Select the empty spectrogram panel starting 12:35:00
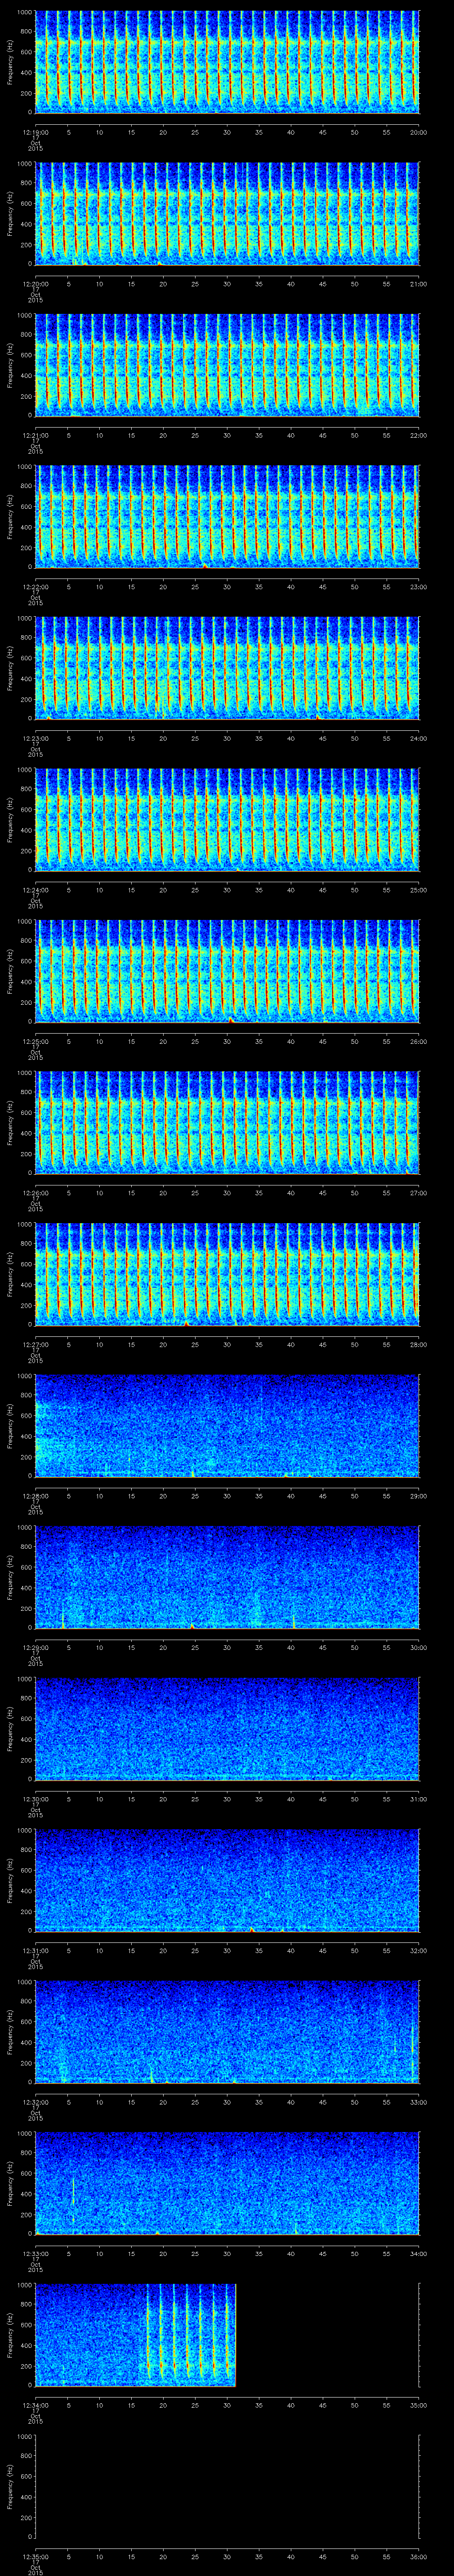 [227, 2486]
